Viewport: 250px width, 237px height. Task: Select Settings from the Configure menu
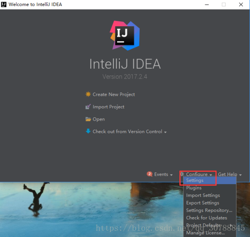[x=210, y=181]
